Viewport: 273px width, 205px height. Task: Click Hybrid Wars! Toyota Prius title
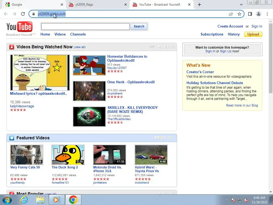click(147, 169)
